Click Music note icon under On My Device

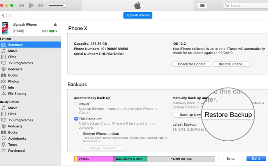click(x=4, y=108)
